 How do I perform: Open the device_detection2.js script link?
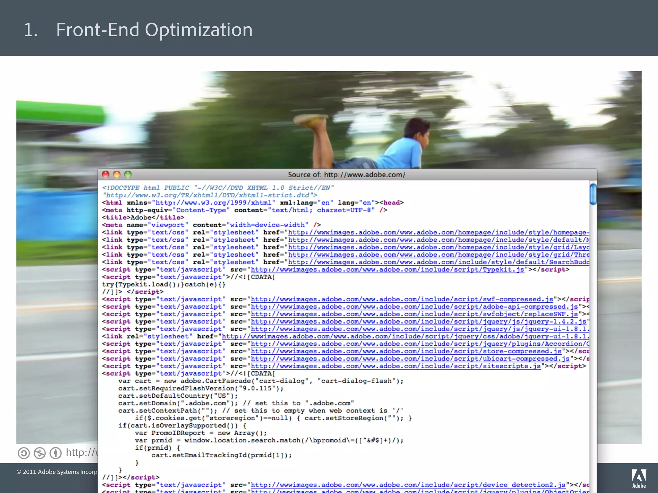[x=408, y=485]
